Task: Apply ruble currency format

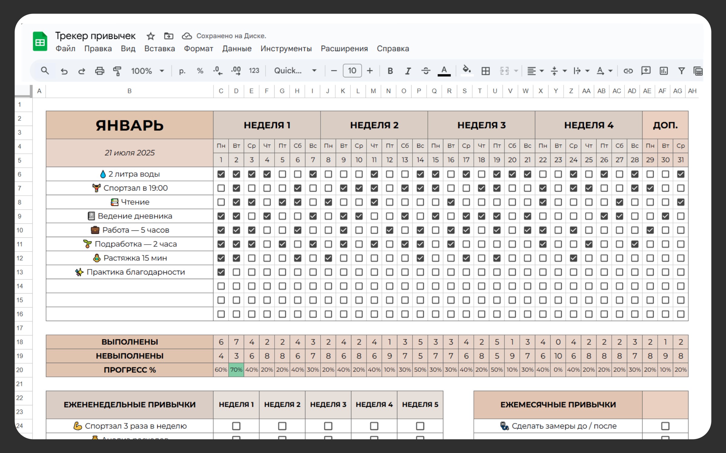Action: coord(182,71)
